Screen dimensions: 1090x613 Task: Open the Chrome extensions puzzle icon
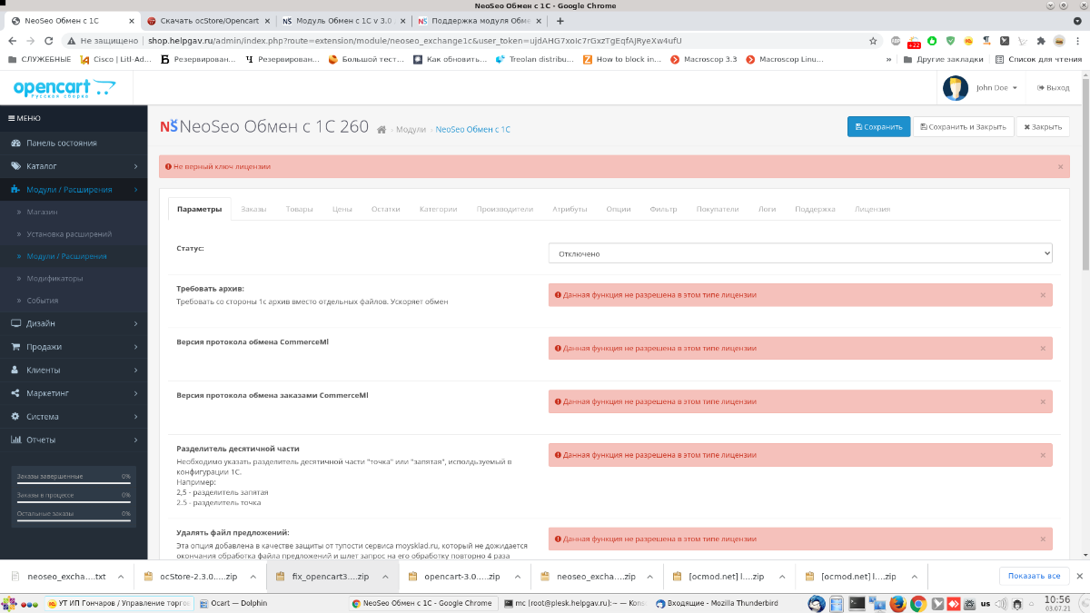pos(1041,41)
